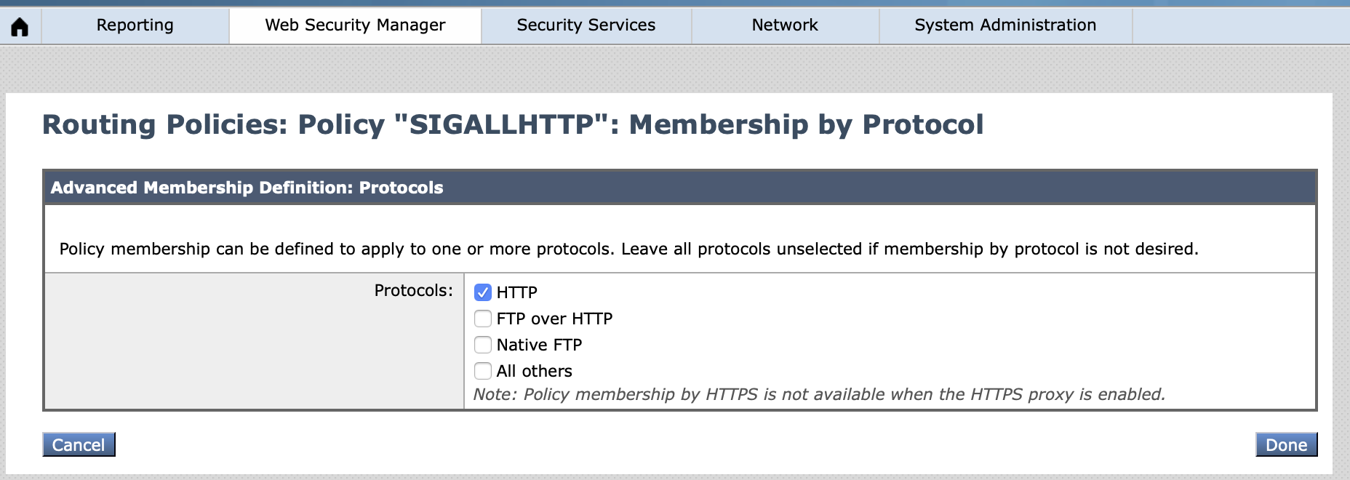
Task: Click the 'Protocols:' field label
Action: [x=413, y=290]
